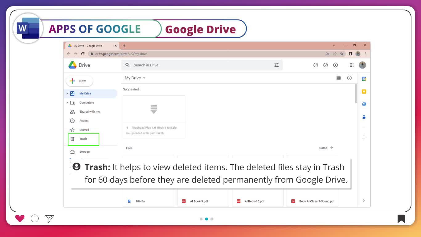This screenshot has height=237, width=421.
Task: Get add-ons with the plus icon
Action: click(364, 137)
